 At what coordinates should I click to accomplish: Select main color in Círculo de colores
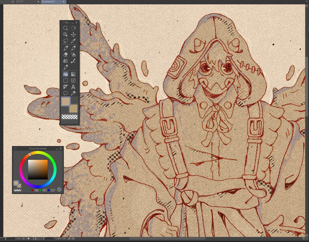(16, 183)
